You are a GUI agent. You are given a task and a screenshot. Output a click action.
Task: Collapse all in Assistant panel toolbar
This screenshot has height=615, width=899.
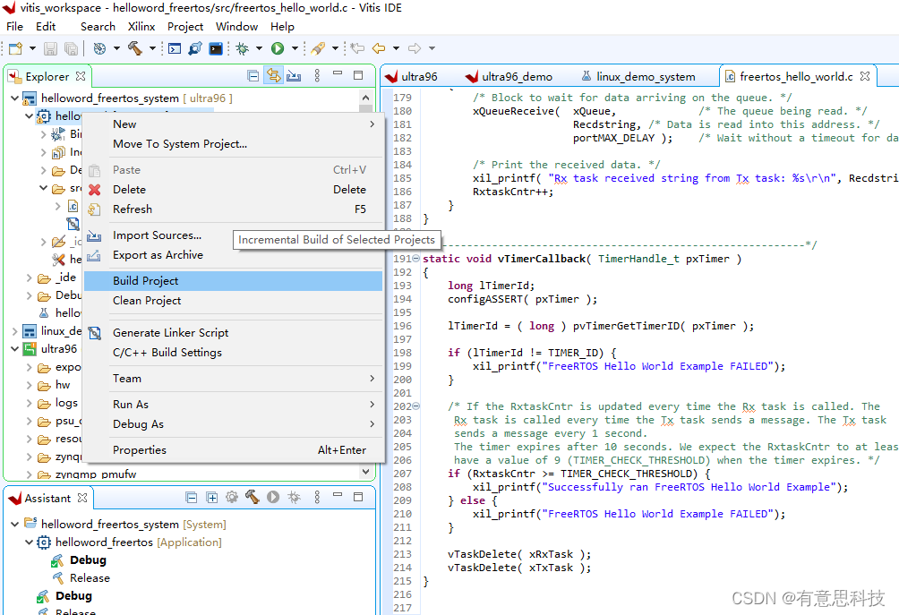pyautogui.click(x=192, y=498)
